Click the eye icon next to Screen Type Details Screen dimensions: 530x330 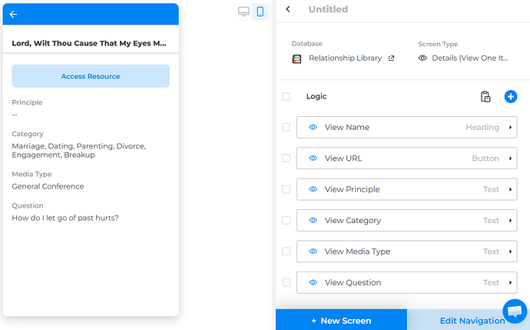coord(422,58)
